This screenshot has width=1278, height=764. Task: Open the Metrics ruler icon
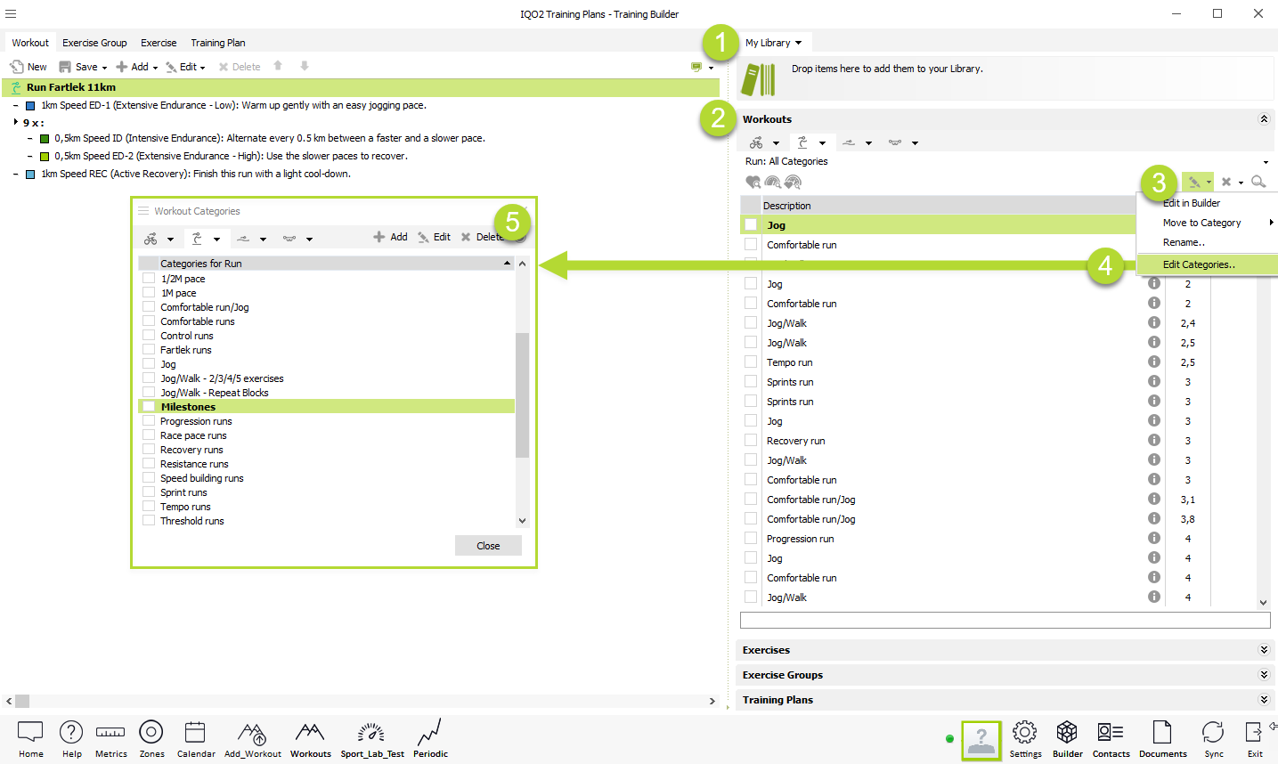coord(110,733)
